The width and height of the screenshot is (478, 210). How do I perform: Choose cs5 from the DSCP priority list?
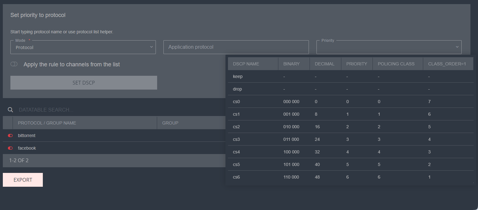click(236, 164)
